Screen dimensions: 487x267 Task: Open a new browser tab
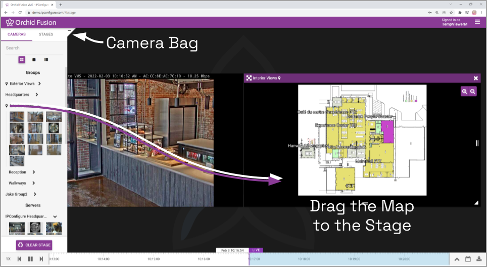pos(61,5)
